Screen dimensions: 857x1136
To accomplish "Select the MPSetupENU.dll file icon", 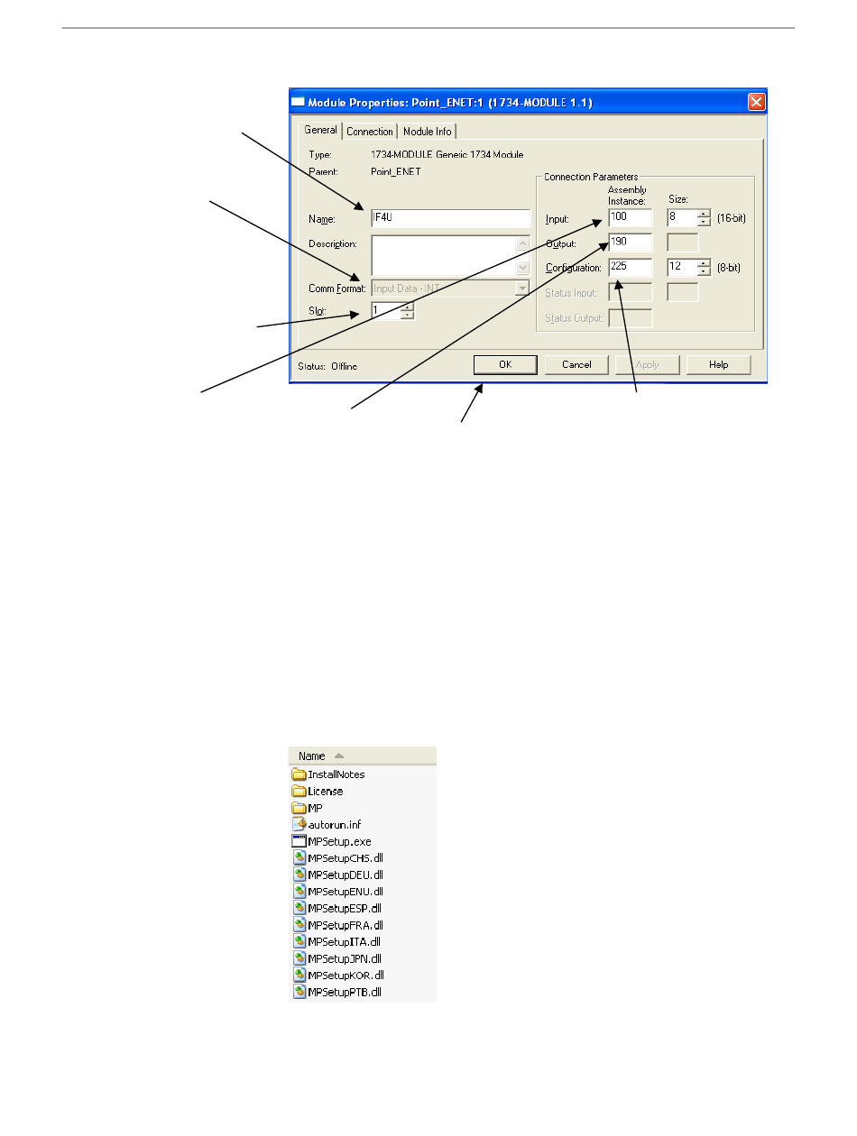I will click(299, 892).
